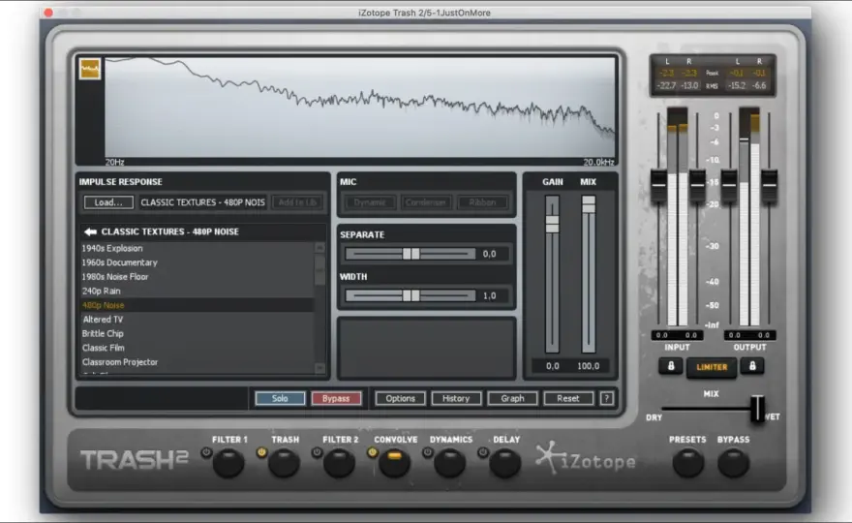
Task: Open the Trash module knob
Action: (285, 463)
